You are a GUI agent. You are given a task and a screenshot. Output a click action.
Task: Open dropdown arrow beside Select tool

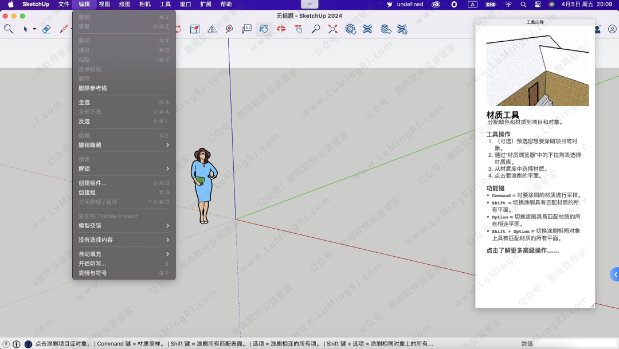click(34, 29)
